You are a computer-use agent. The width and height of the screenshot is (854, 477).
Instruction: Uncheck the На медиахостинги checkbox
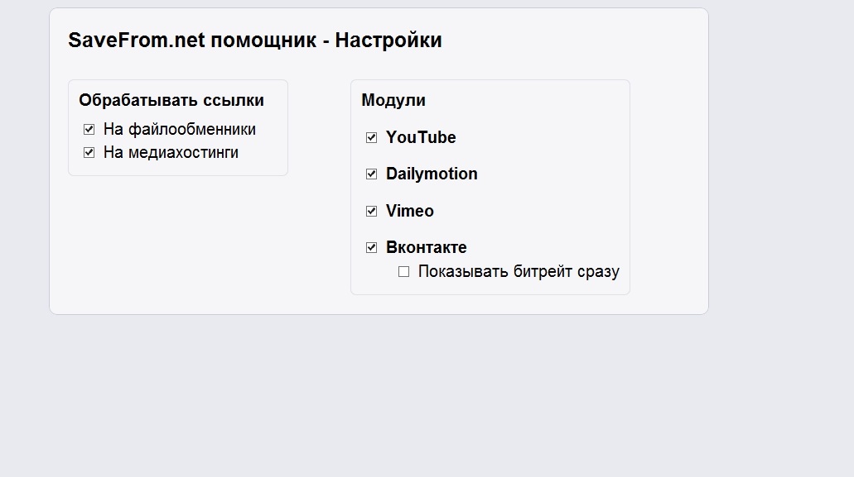click(89, 152)
